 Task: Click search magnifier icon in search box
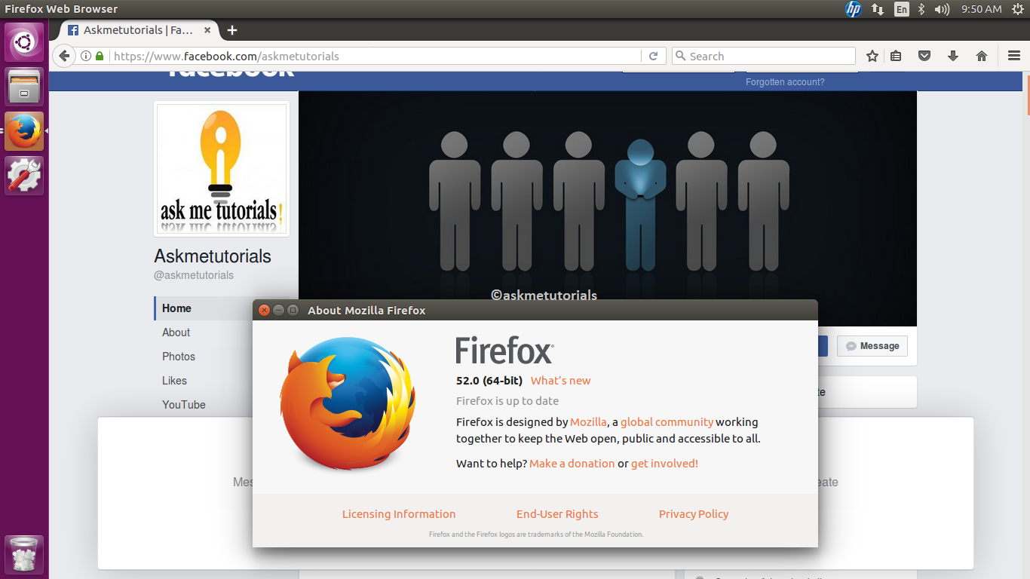680,56
